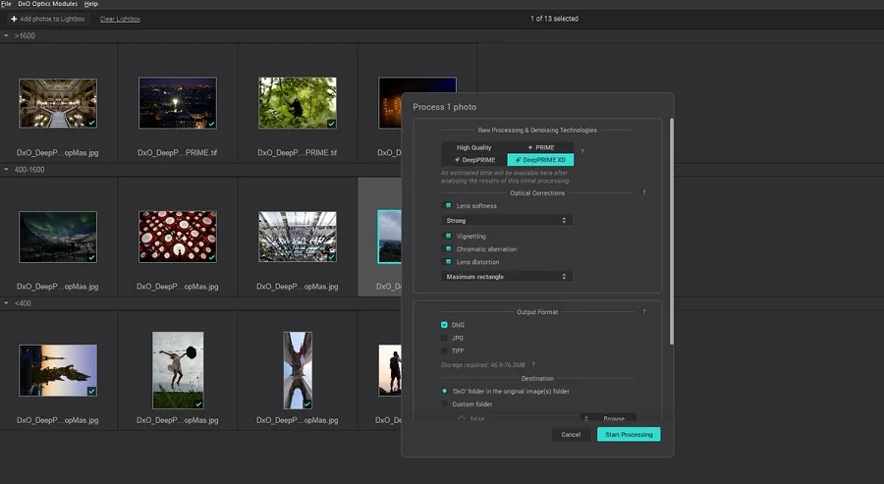
Task: Click 'Storage required: 46.9-76.2MB' text
Action: click(483, 364)
